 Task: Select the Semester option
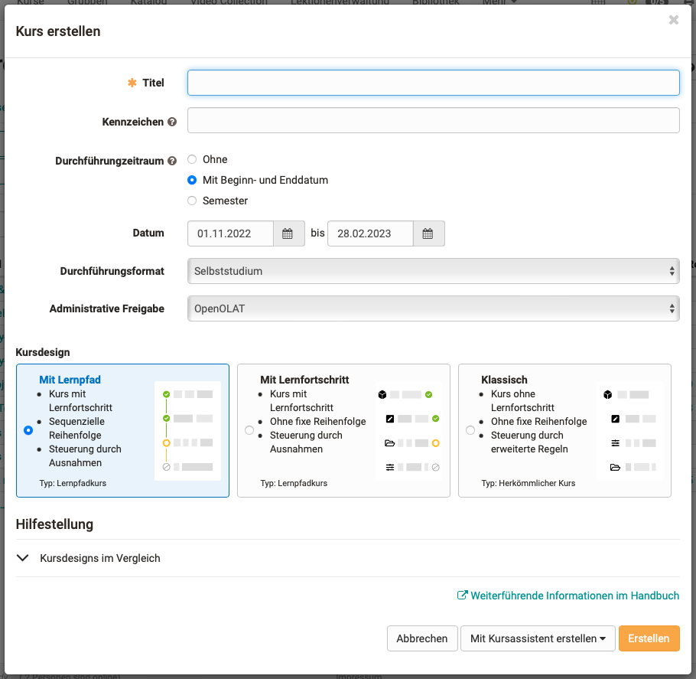191,200
